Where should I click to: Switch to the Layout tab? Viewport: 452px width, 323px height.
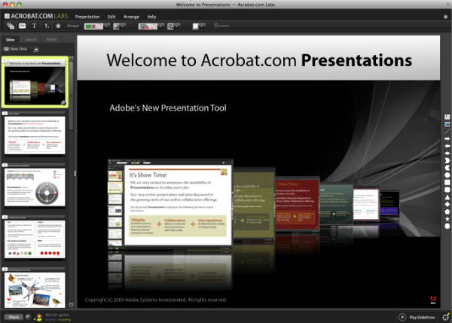point(30,39)
